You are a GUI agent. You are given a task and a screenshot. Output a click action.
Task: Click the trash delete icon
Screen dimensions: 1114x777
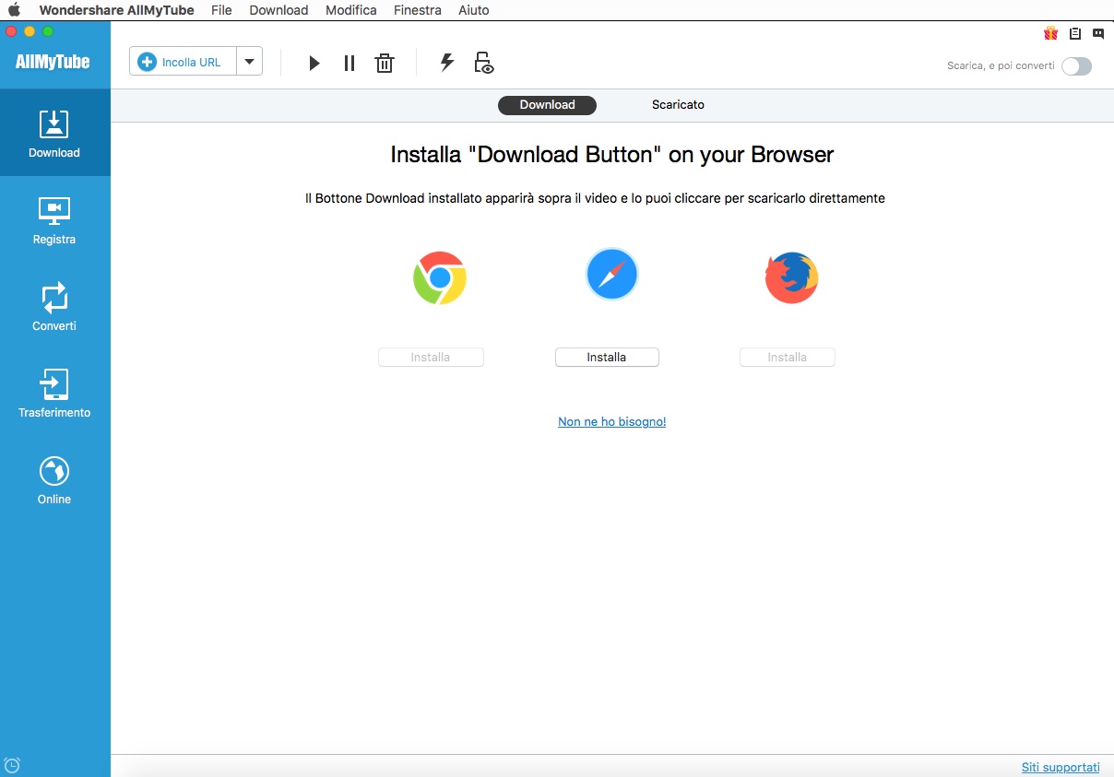(x=385, y=63)
